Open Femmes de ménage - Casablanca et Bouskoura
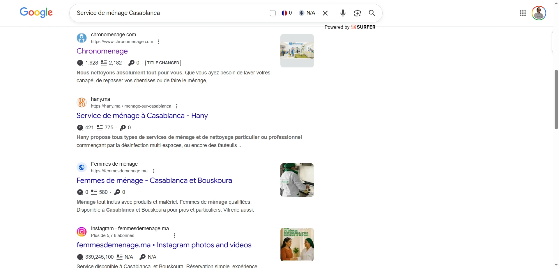 tap(154, 181)
